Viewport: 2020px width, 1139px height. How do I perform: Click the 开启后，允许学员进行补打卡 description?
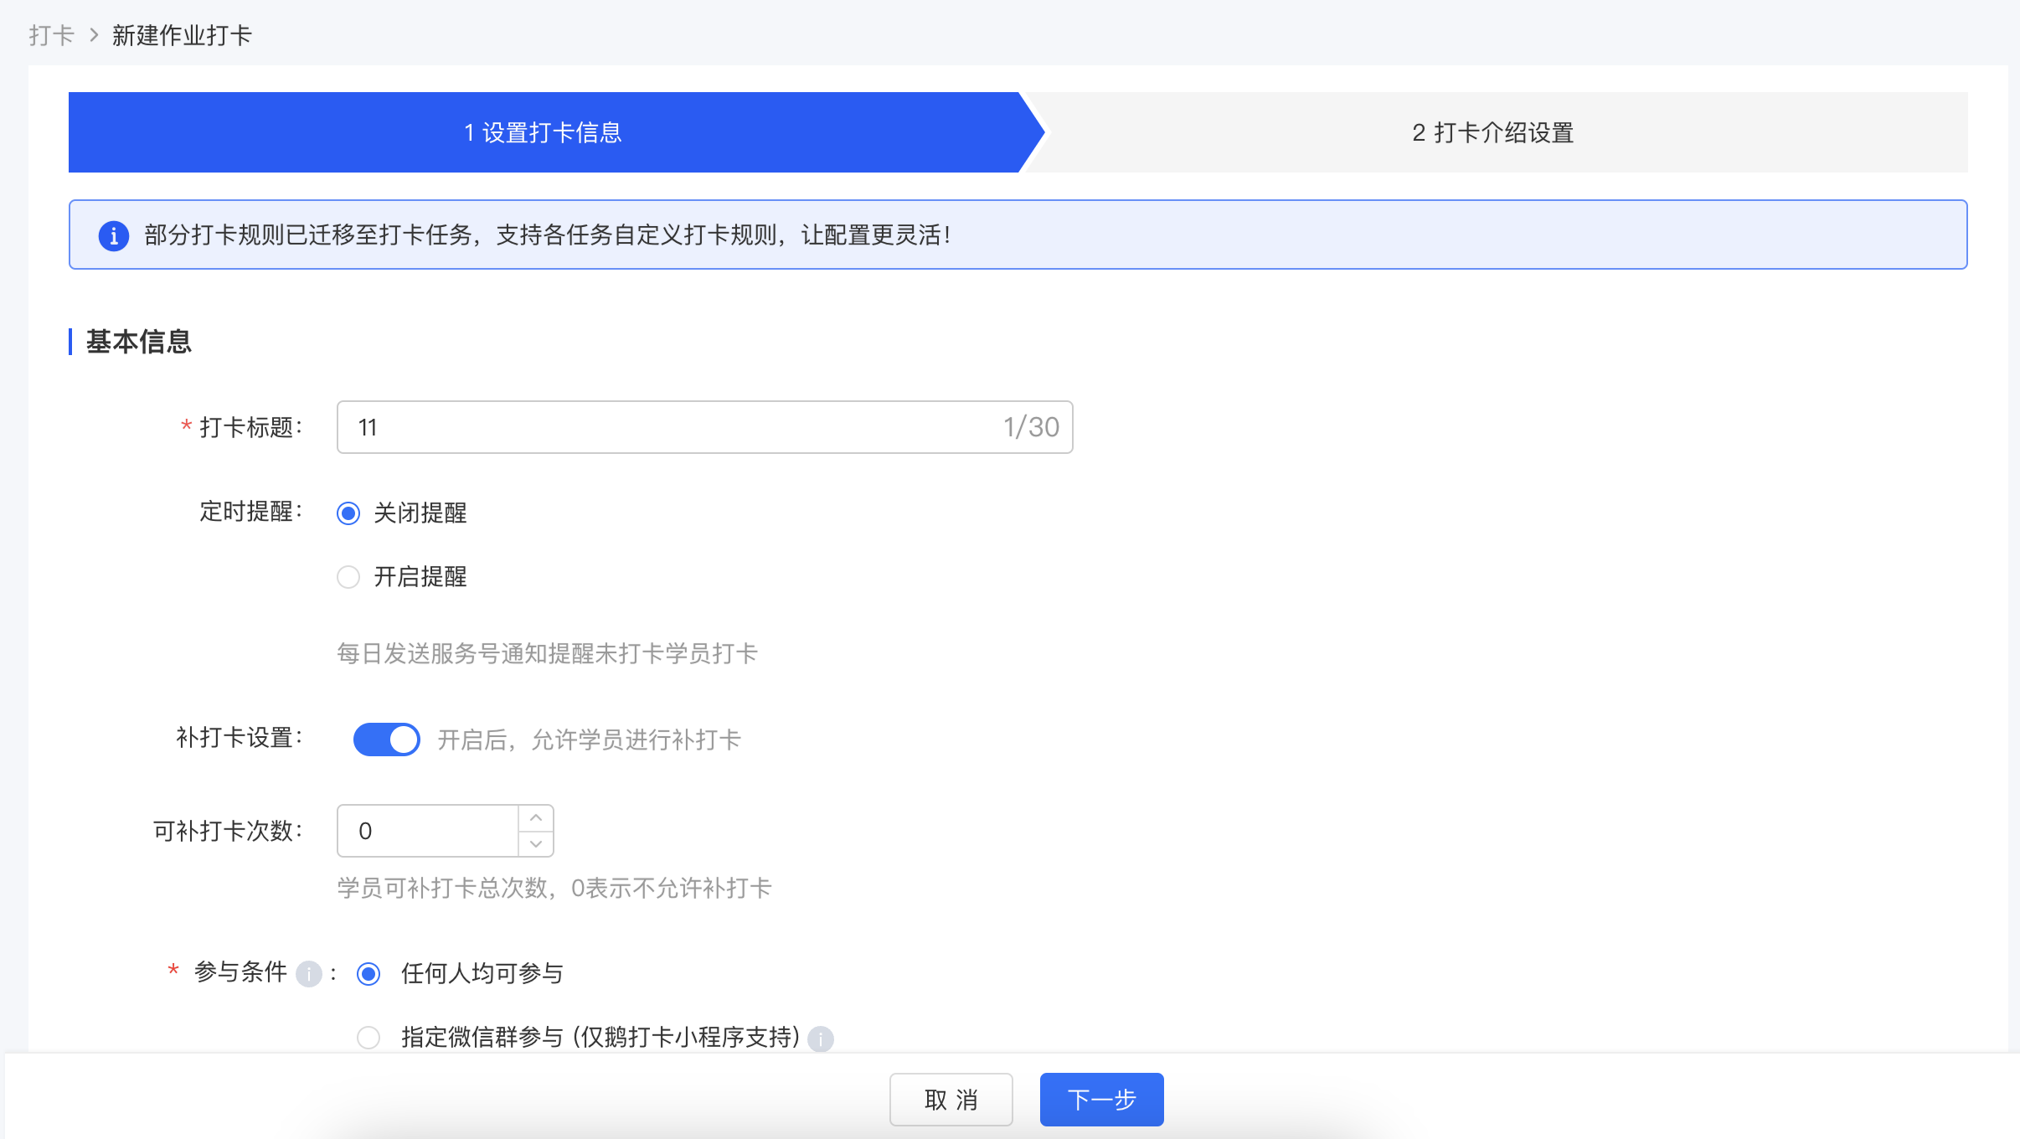[x=589, y=740]
